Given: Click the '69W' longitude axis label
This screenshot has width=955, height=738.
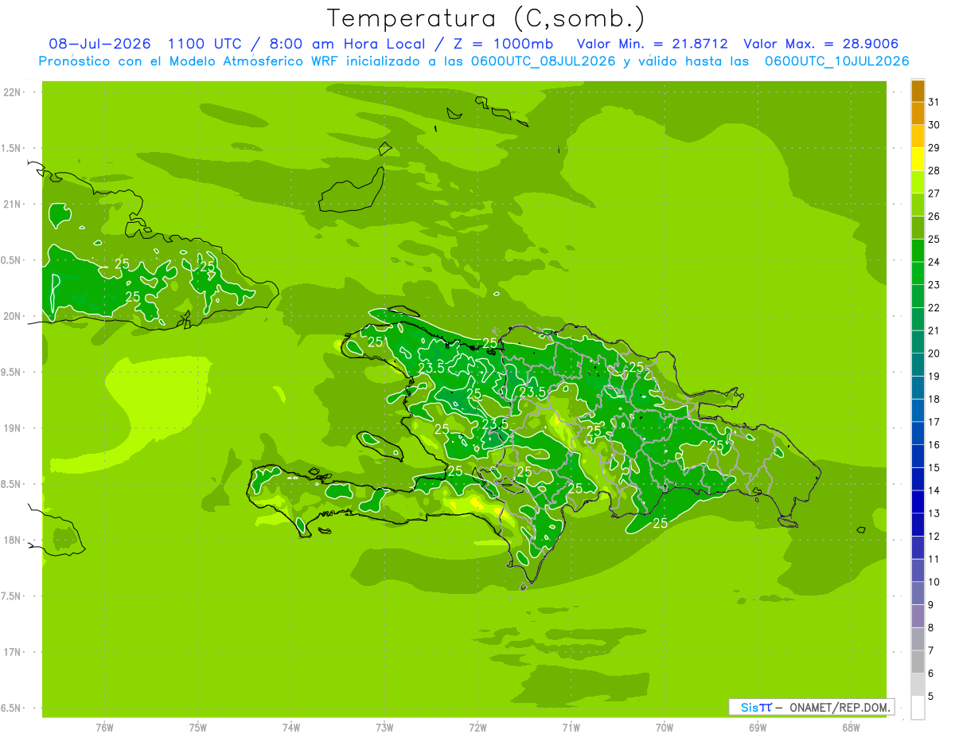Looking at the screenshot, I should click(758, 728).
